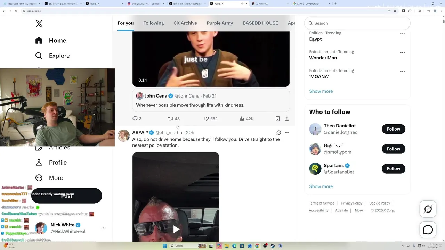Switch to the Discord browser tab
445x250 pixels.
pyautogui.click(x=145, y=3)
